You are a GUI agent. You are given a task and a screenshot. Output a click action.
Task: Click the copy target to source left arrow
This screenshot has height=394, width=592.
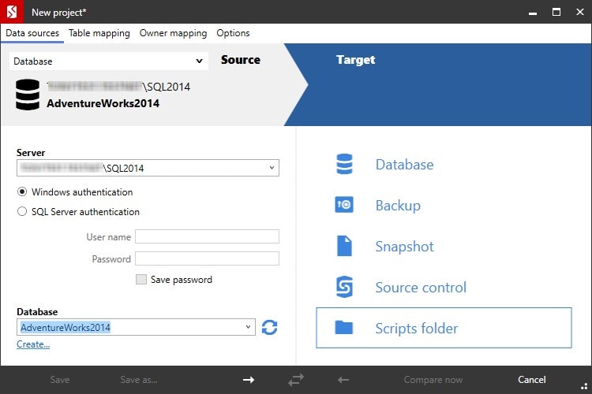click(x=343, y=380)
